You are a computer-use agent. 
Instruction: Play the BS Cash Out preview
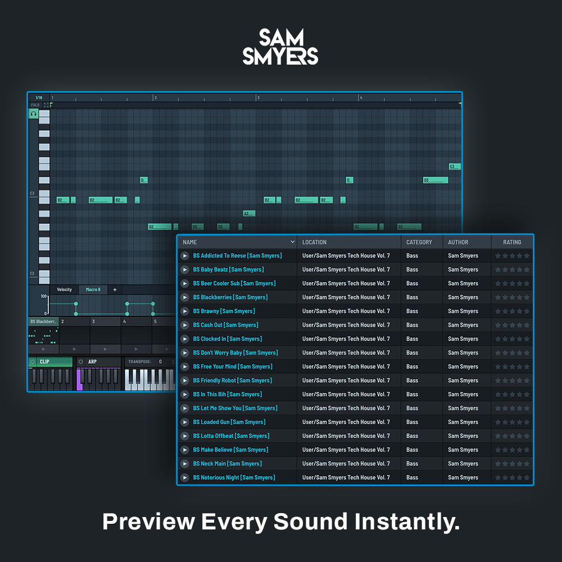tap(184, 325)
